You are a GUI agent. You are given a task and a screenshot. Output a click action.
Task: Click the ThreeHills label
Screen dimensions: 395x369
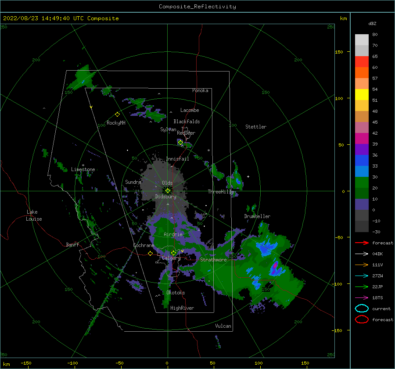click(x=221, y=192)
